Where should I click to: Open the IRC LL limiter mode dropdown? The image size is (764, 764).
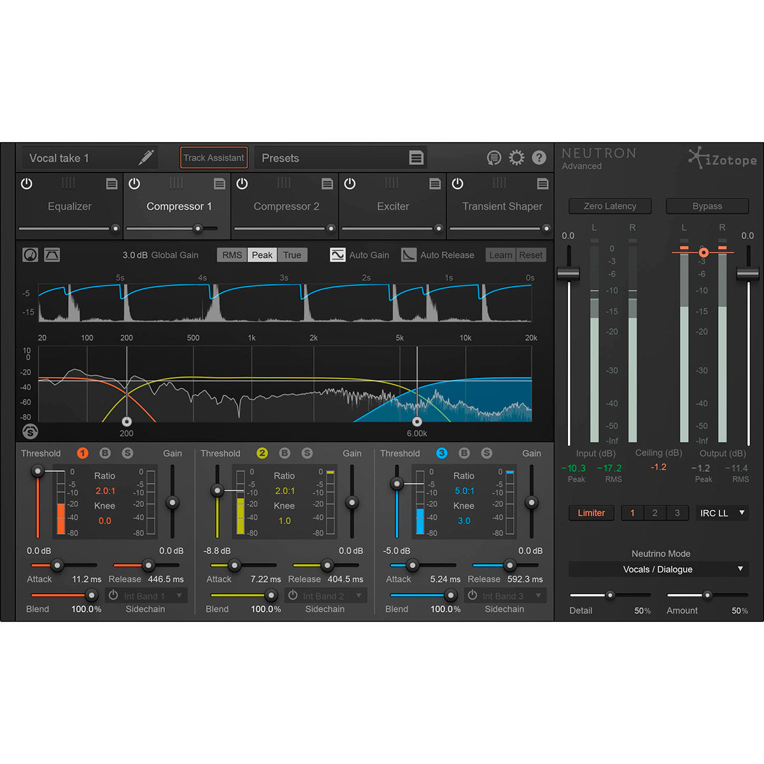pos(722,513)
